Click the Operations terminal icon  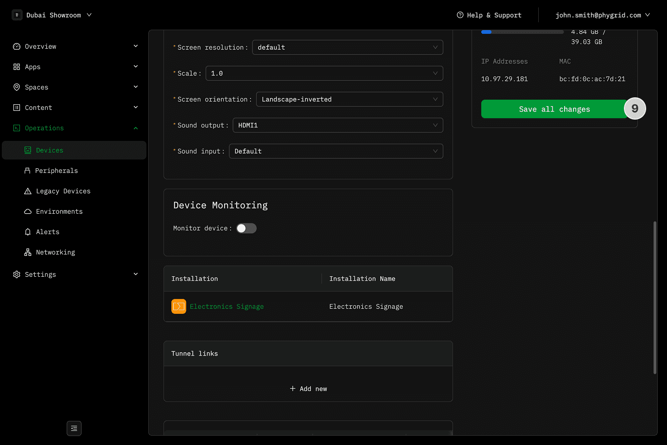click(17, 128)
